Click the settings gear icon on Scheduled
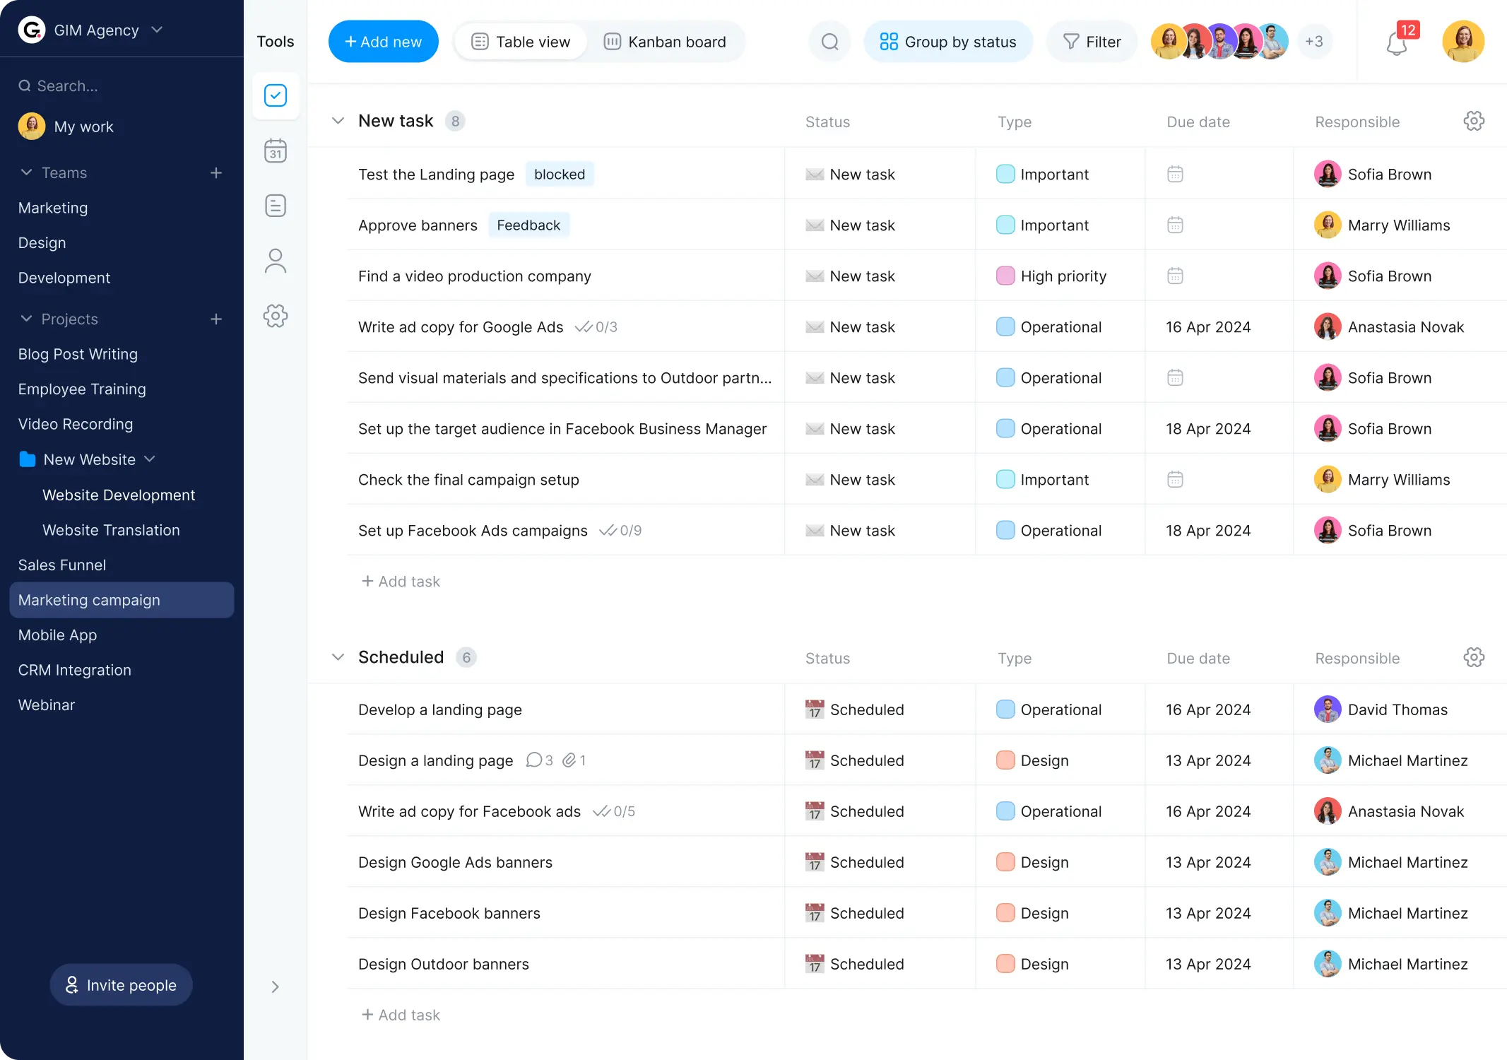 click(x=1475, y=657)
